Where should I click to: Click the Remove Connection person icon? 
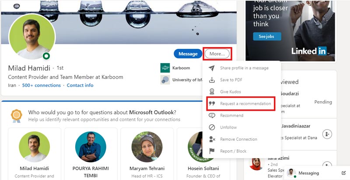pyautogui.click(x=212, y=139)
